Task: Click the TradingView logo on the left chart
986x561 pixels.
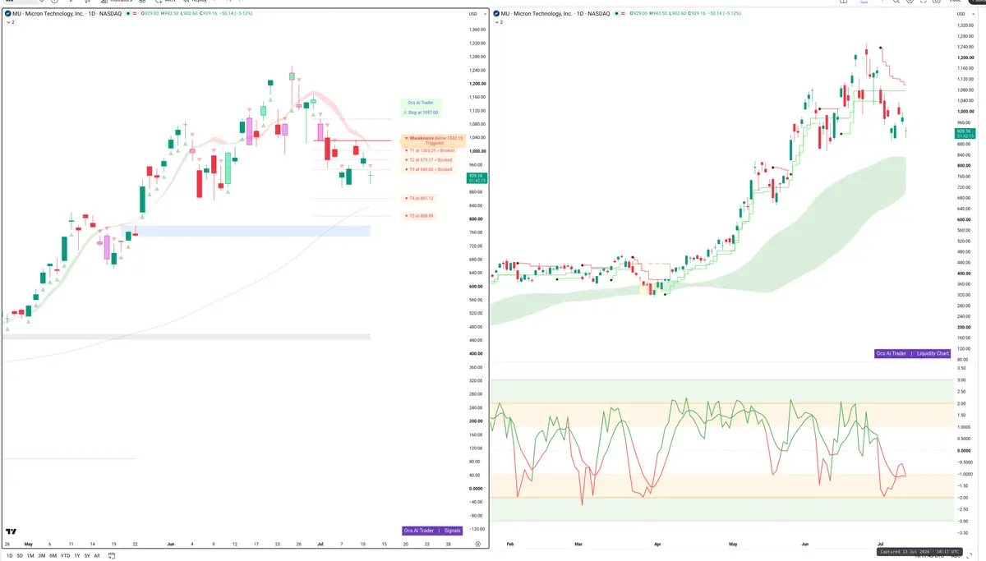Action: (x=11, y=532)
